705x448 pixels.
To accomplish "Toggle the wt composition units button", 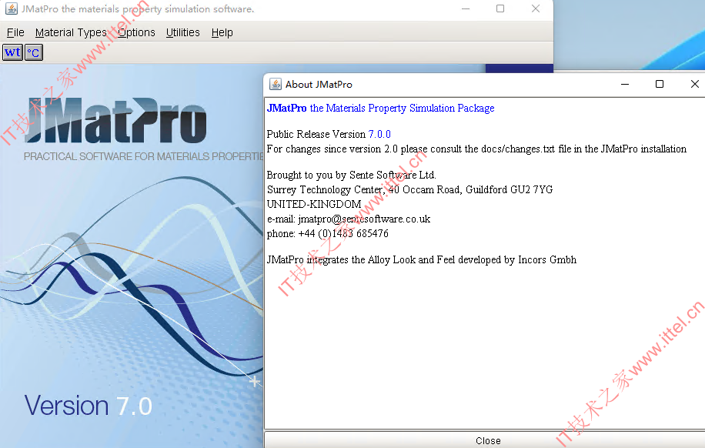I will [12, 52].
